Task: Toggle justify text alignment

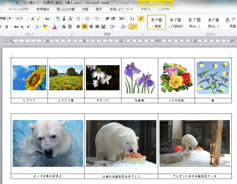Action: (97, 27)
